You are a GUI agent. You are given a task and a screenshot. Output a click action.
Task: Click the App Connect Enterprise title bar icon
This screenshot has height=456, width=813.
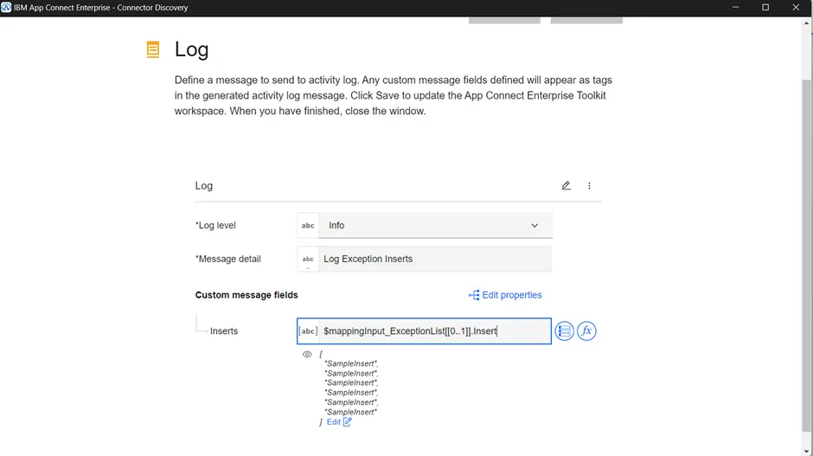[6, 7]
